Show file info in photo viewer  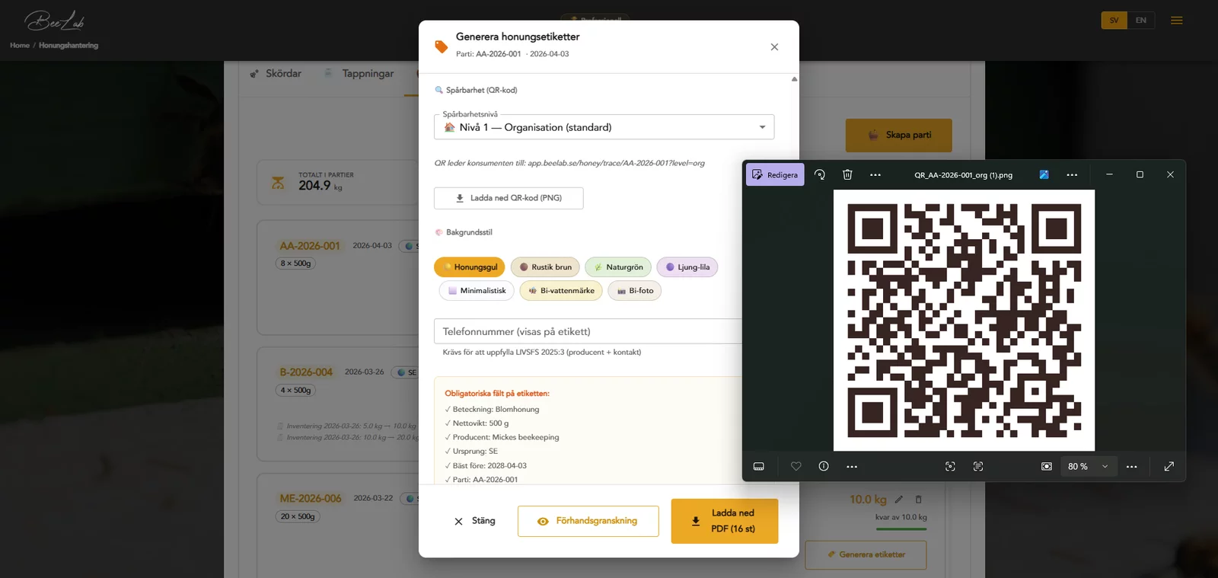pos(824,466)
